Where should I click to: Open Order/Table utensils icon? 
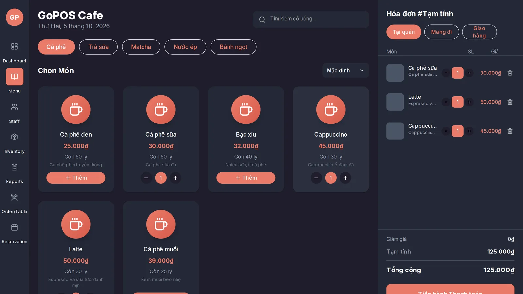click(x=14, y=197)
